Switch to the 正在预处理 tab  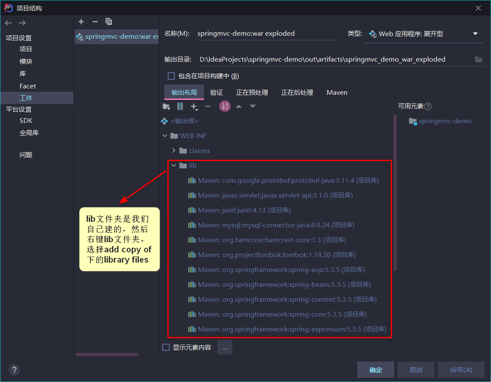(252, 93)
